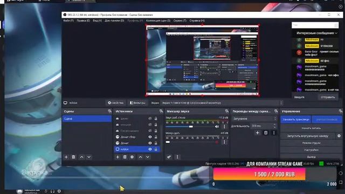
Task: Hide the roblox source
Action: 150,149
